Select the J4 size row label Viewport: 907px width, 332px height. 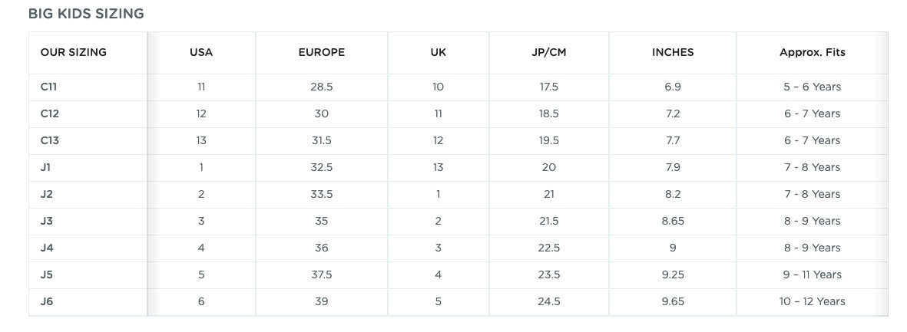47,248
